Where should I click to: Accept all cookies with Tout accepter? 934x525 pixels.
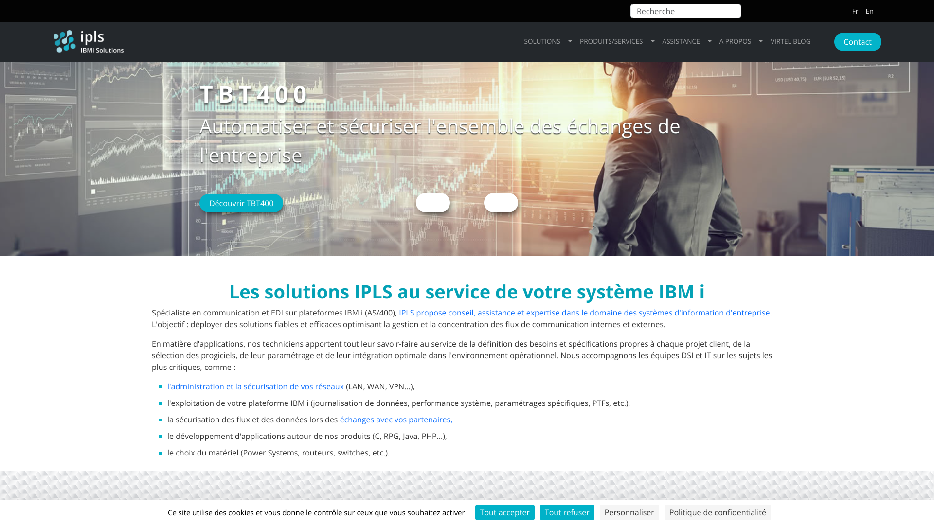click(505, 512)
